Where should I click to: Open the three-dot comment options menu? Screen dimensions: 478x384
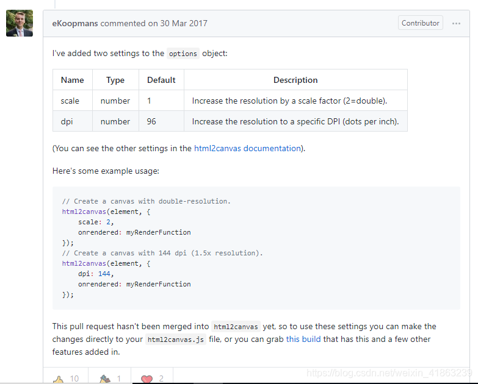click(456, 23)
